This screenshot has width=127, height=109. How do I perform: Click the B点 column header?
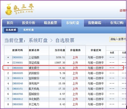(x=112, y=53)
